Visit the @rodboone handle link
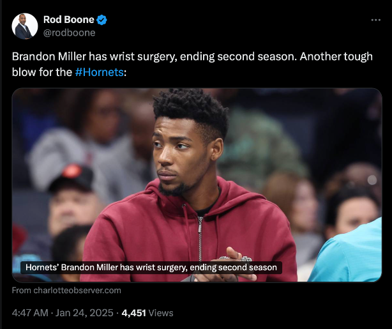 69,33
